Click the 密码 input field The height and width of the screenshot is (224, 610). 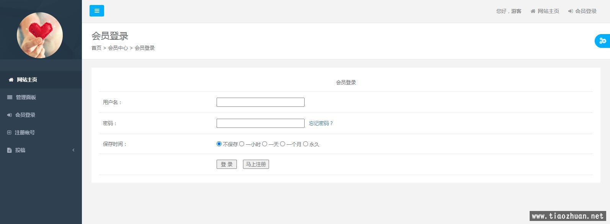(260, 123)
